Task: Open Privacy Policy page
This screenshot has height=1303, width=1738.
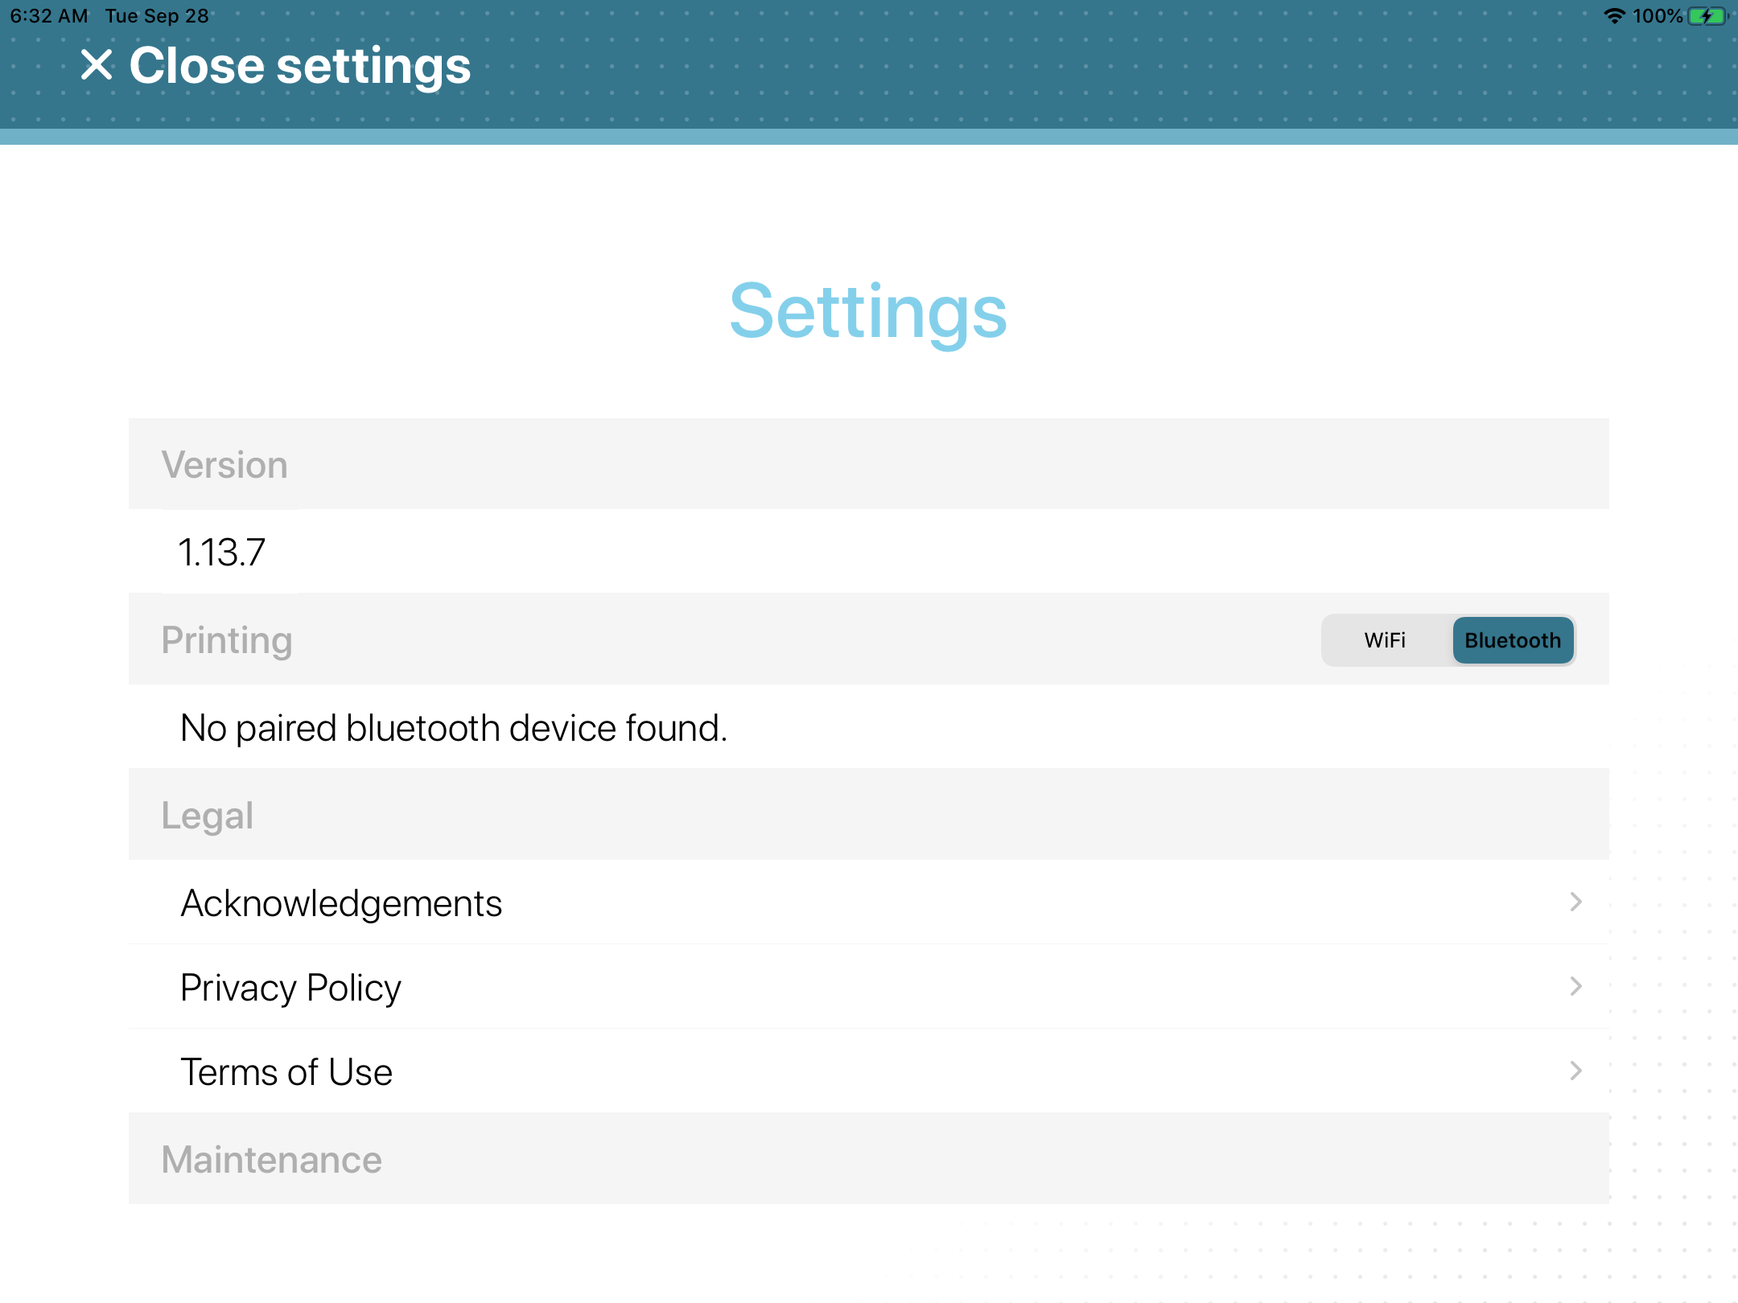Action: [869, 987]
